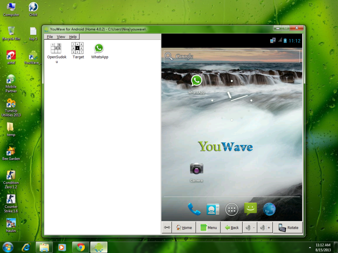This screenshot has width=338, height=253.
Task: Click the YouWave Back button
Action: (231, 227)
